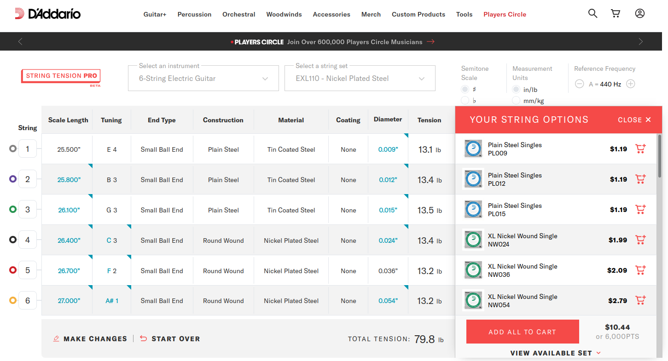Viewport: 668px width, 361px height.
Task: Change string 2 scale length 25.800"
Action: tap(69, 180)
